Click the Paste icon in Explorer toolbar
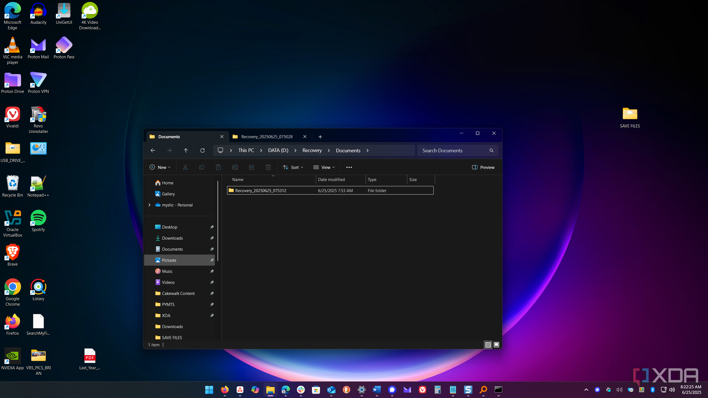Viewport: 708px width, 398px height. coord(218,167)
